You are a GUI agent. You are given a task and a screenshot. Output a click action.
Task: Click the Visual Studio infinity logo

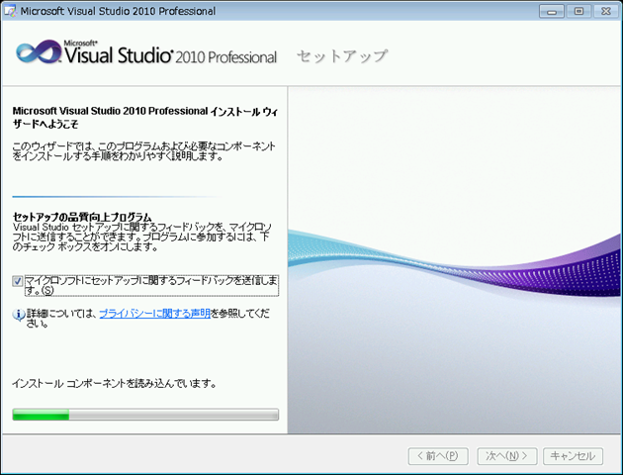(38, 54)
